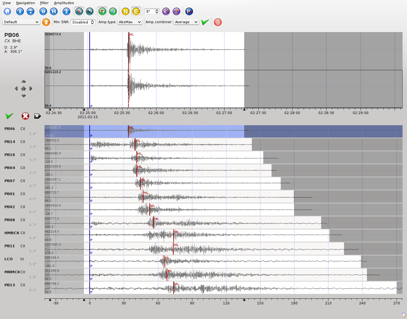Click the green P pick toolbar icon
The height and width of the screenshot is (319, 407).
coord(102,11)
